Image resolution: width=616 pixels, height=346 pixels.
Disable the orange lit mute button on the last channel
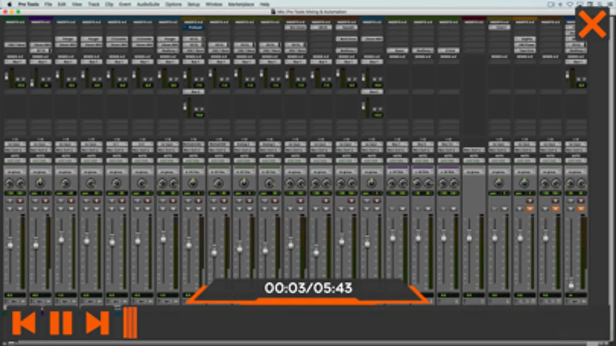click(581, 208)
